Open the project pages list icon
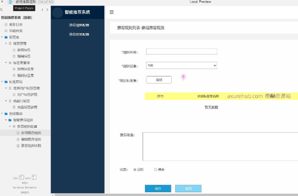Screen dimensions: 298x196 tap(10, 2)
